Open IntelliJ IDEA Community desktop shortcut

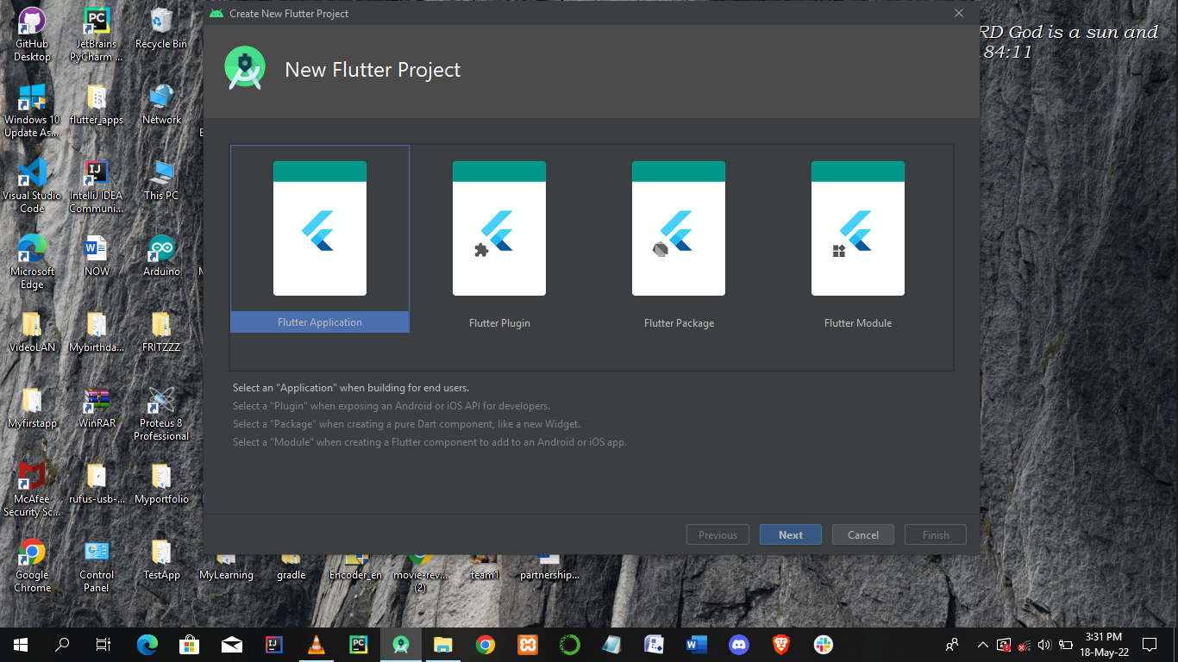click(x=97, y=187)
